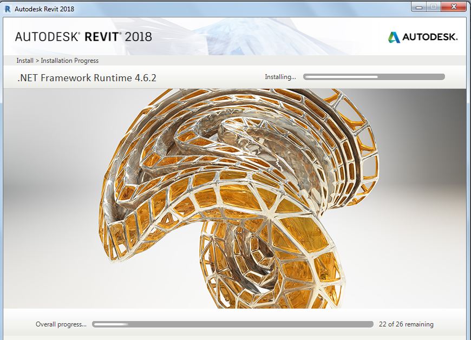Click the Autodesk logo in the header
The image size is (471, 340).
click(423, 37)
